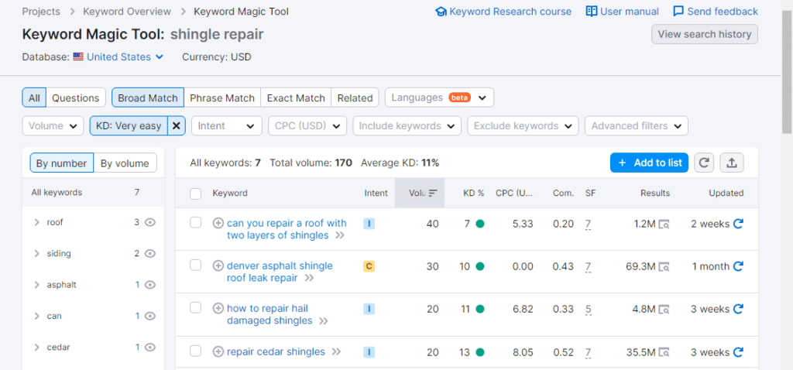Expand the cedar keyword group
Screen dimensions: 793x370
point(36,348)
